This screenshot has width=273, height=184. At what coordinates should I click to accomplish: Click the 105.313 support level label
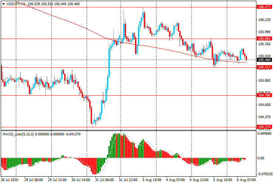pyautogui.click(x=264, y=67)
